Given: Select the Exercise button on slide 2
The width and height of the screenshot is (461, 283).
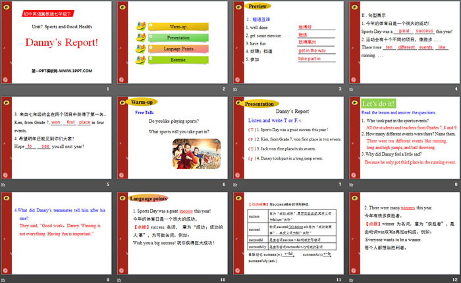Looking at the screenshot, I should pos(177,60).
